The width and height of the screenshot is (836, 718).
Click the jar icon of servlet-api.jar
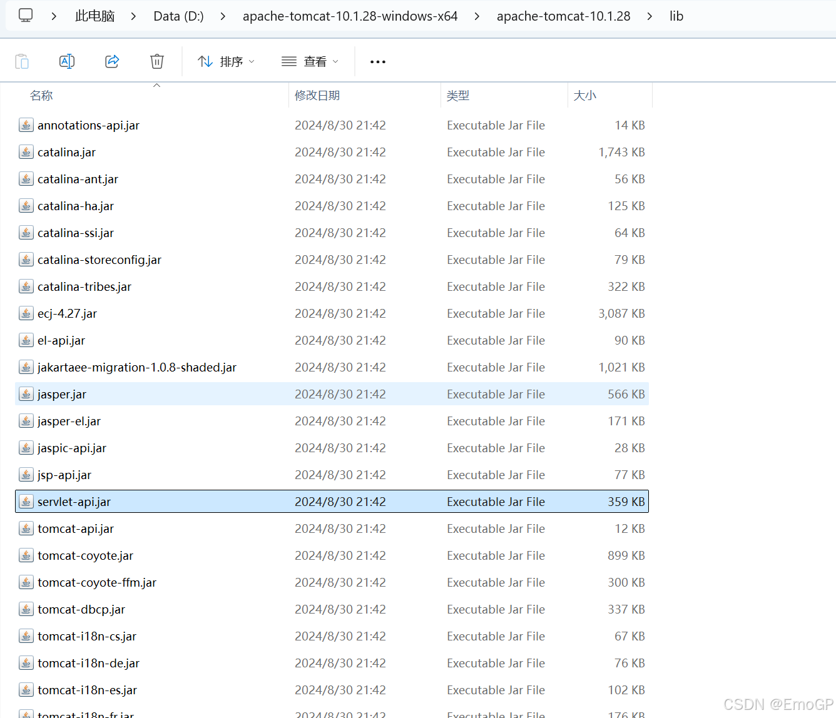[x=26, y=502]
